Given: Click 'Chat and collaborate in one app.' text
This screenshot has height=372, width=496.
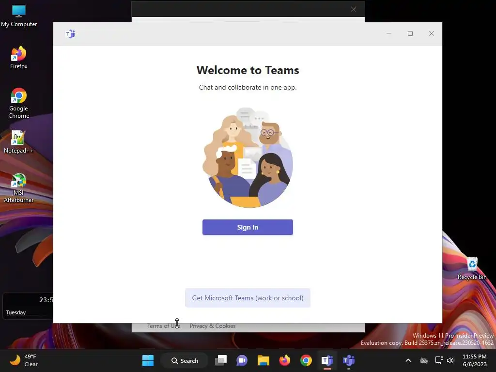Looking at the screenshot, I should 248,87.
